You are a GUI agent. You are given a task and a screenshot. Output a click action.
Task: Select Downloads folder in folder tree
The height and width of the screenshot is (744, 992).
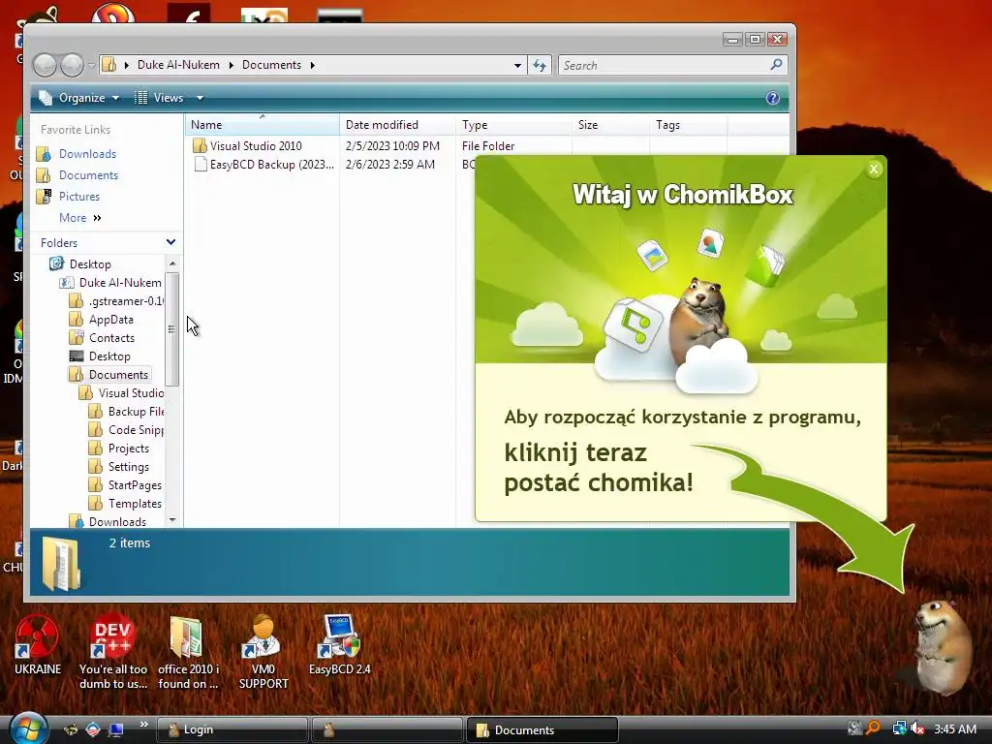108,521
